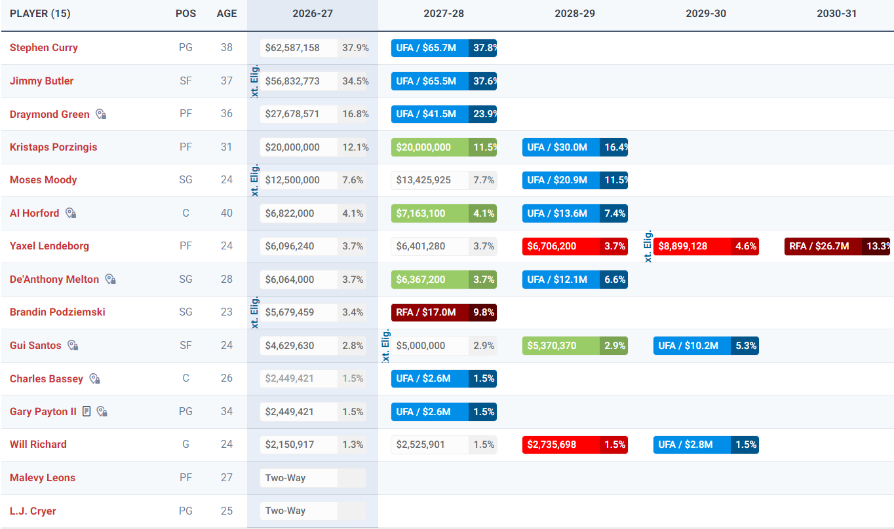The width and height of the screenshot is (894, 529).
Task: Click the Gary Payton II name link
Action: click(x=43, y=412)
